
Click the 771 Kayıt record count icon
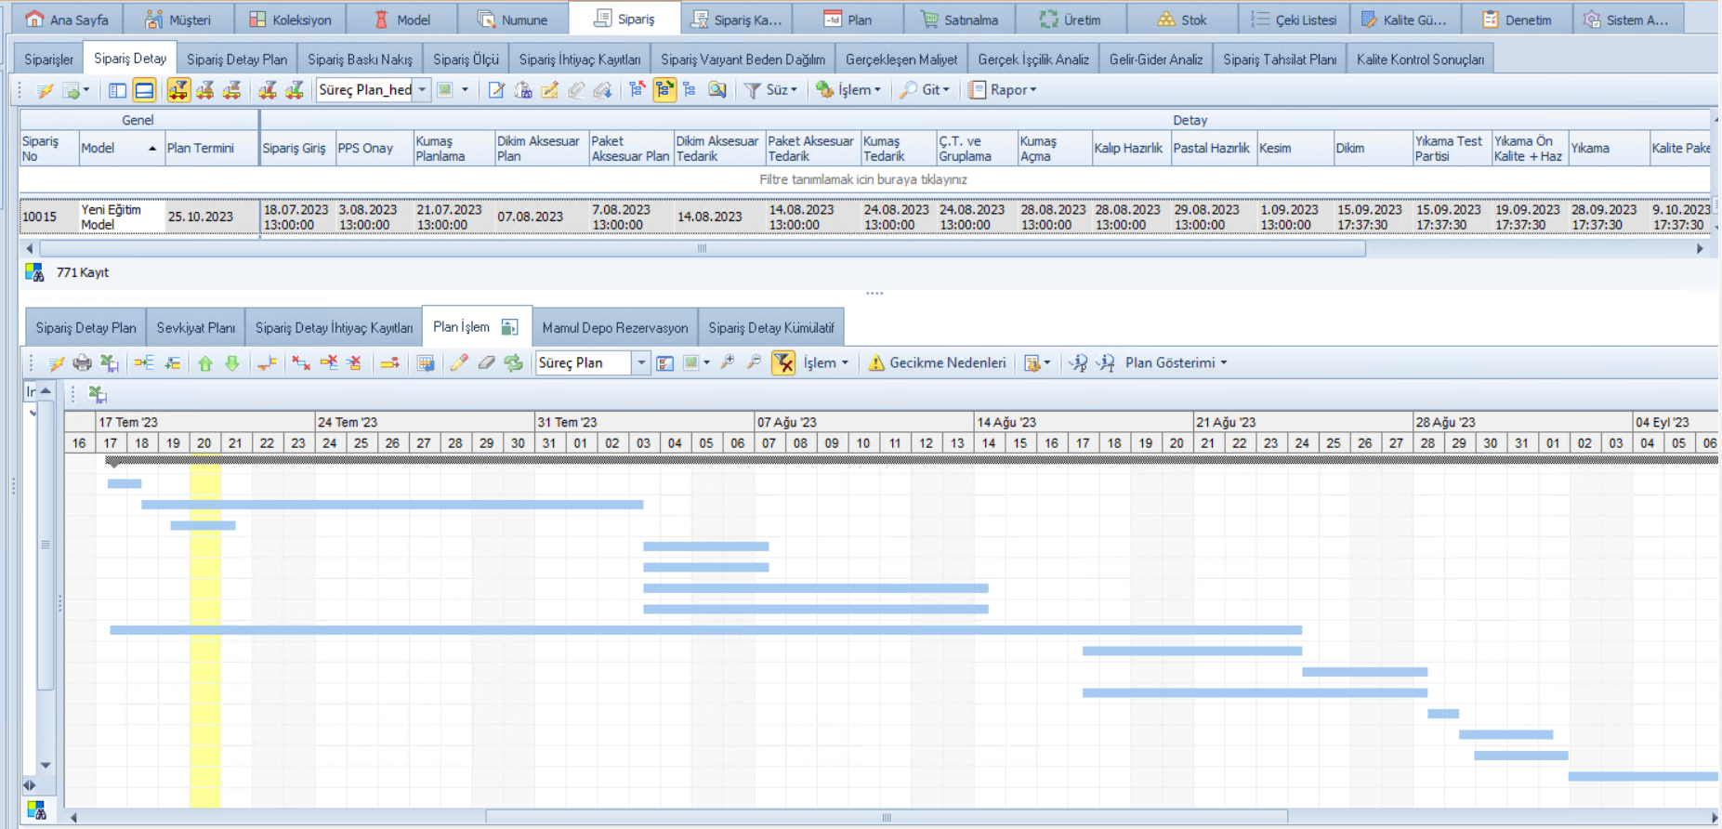(34, 272)
